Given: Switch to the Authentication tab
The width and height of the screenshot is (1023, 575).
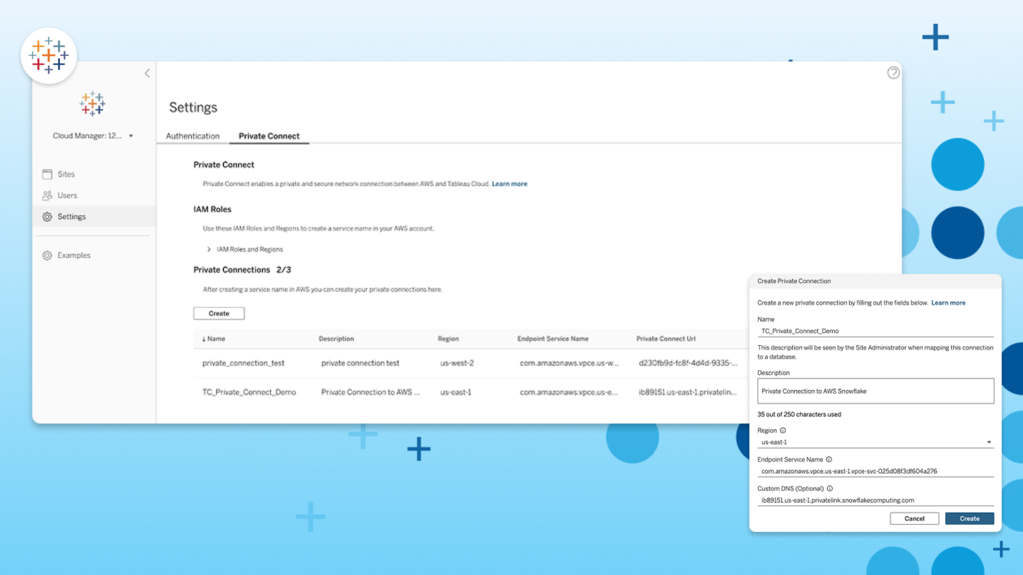Looking at the screenshot, I should 192,136.
